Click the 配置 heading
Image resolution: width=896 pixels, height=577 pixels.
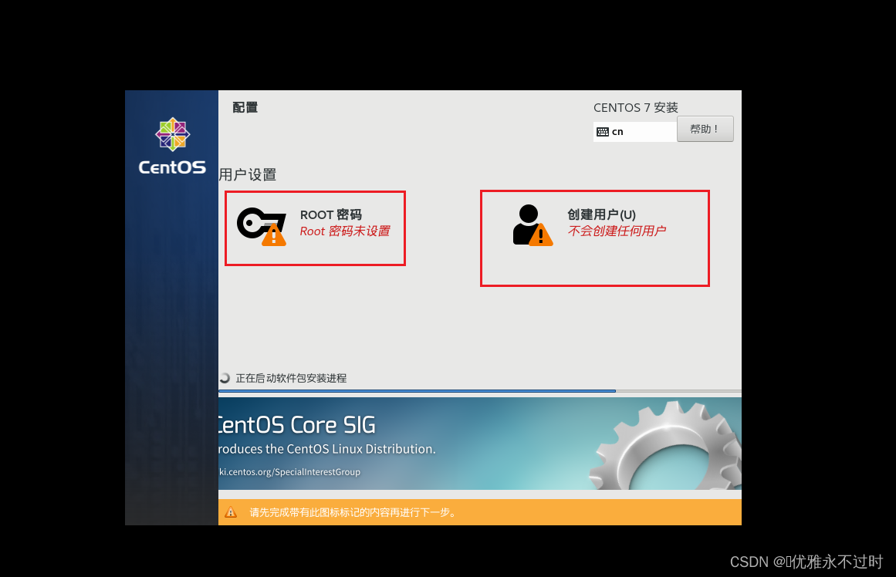coord(245,107)
